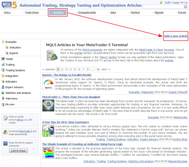Image resolution: width=189 pixels, height=167 pixels.
Task: Click the Tester category icon
Action: pos(3,59)
